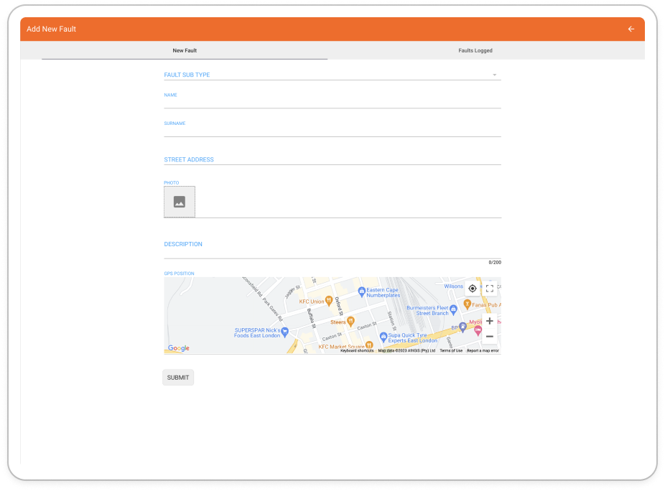Focus the Street Address field
This screenshot has width=665, height=491.
(x=332, y=159)
